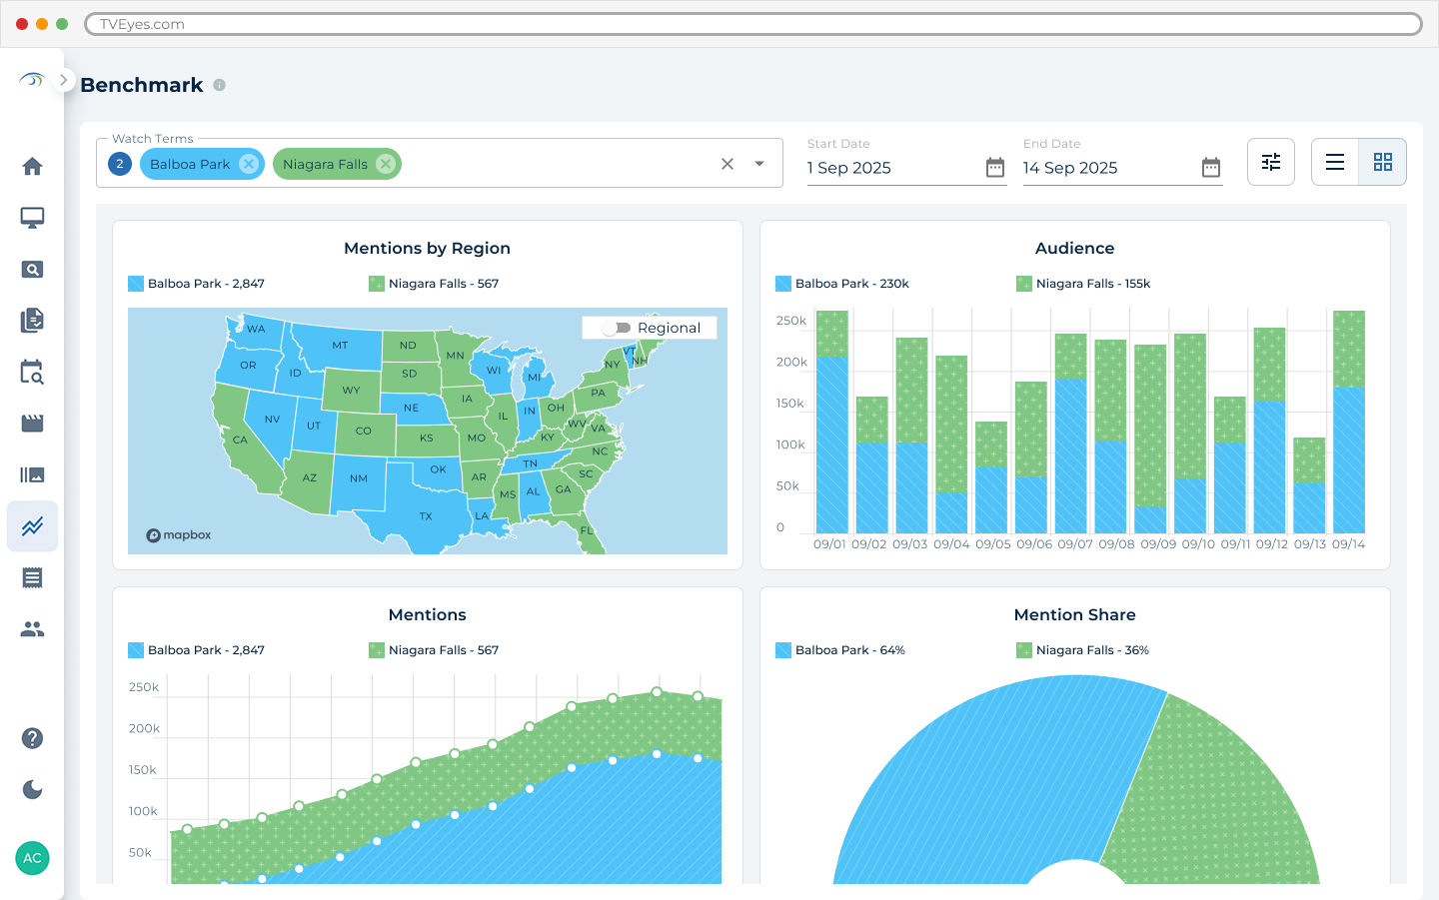Viewport: 1439px width, 900px height.
Task: Click Balboa Park legend in Mentions by Region
Action: [197, 284]
